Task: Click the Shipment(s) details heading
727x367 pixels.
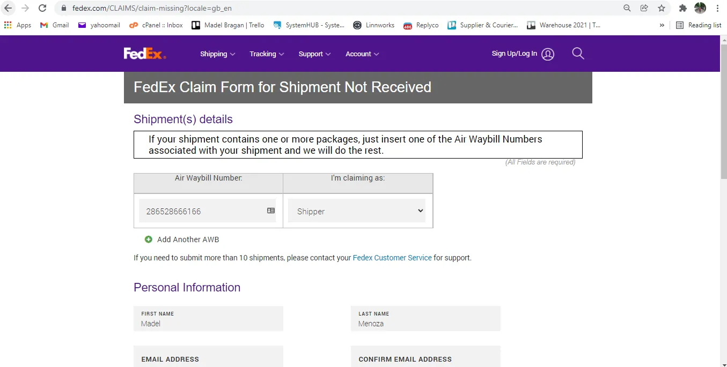Action: [183, 119]
